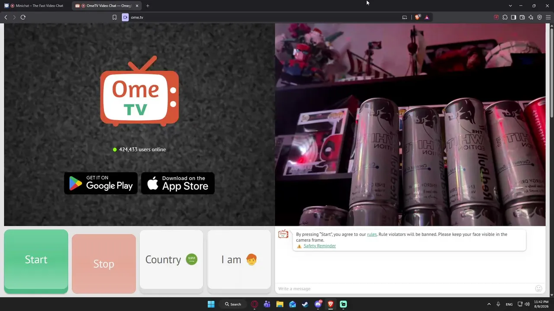Viewport: 554px width, 311px height.
Task: Click the Stop button
Action: (104, 263)
